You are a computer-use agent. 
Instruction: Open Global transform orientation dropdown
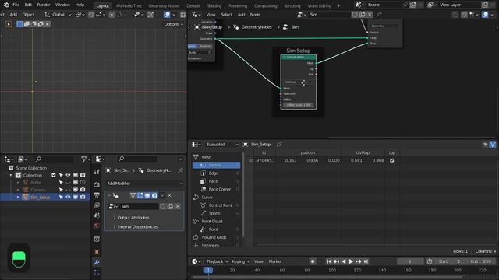(x=58, y=15)
